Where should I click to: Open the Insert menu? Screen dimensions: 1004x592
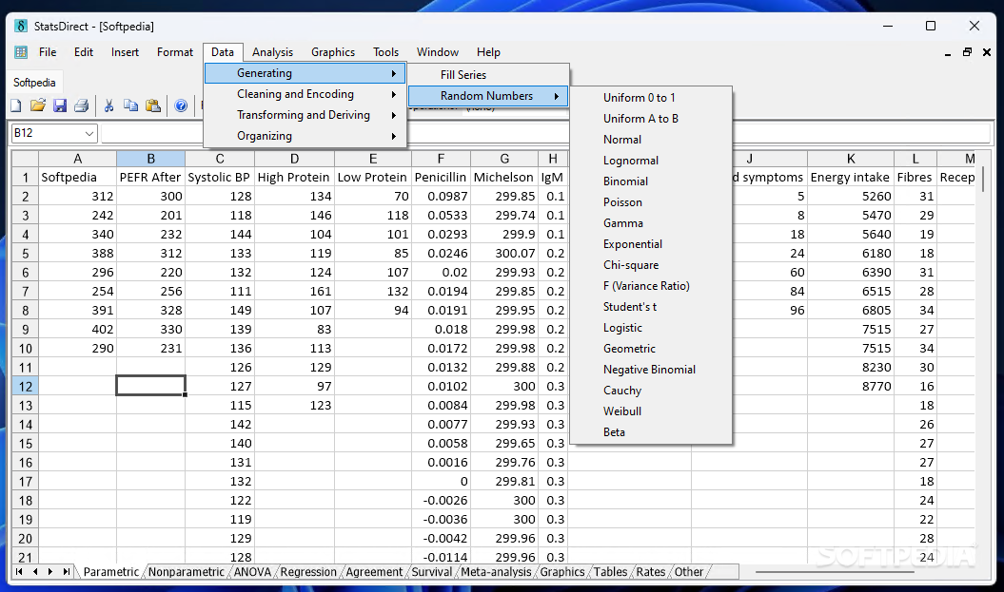[125, 52]
